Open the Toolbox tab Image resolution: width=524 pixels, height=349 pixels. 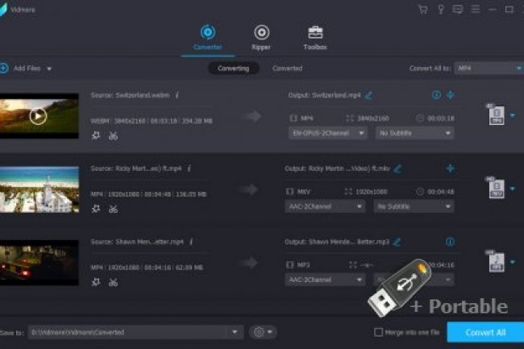[315, 37]
